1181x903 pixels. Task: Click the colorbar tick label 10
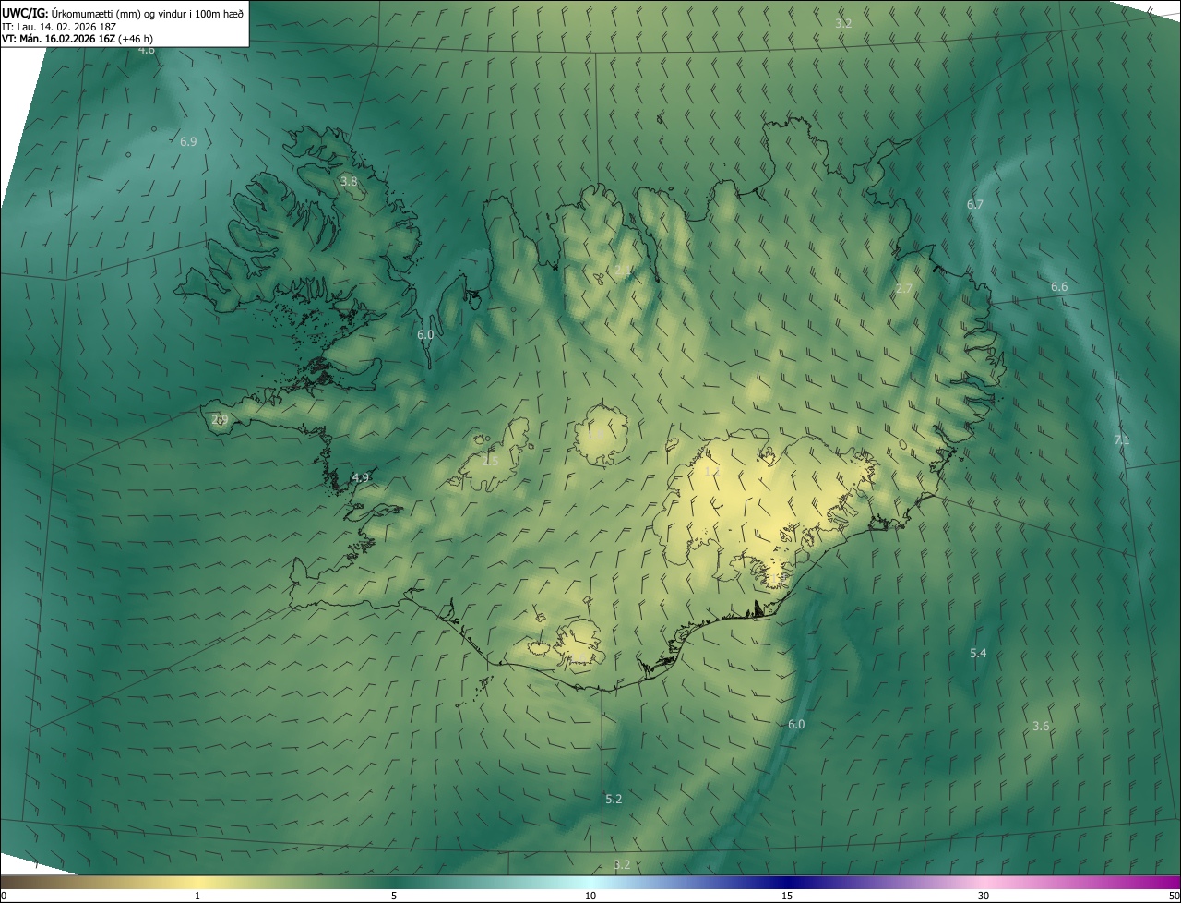tap(590, 897)
